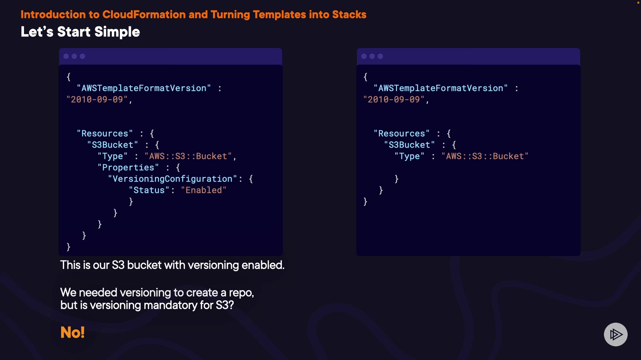641x360 pixels.
Task: Click "S3Bucket" key in left code window
Action: (x=112, y=145)
